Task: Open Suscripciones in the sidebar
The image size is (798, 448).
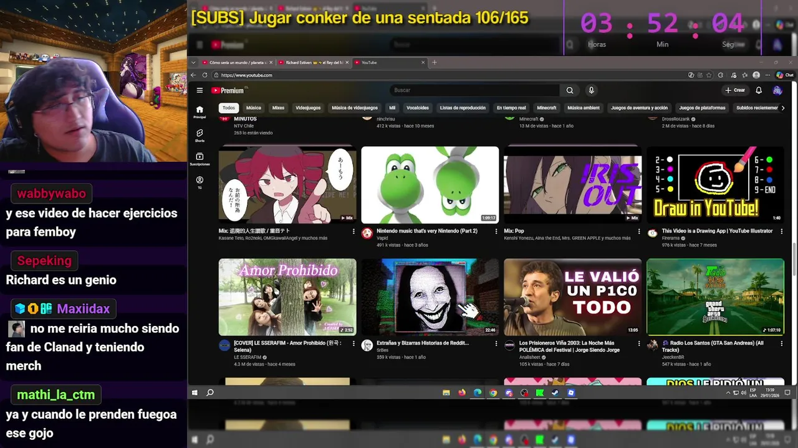Action: [x=199, y=159]
